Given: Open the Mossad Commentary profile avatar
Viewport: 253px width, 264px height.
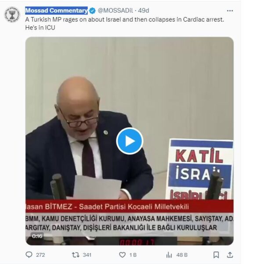Looking at the screenshot, I should point(12,15).
